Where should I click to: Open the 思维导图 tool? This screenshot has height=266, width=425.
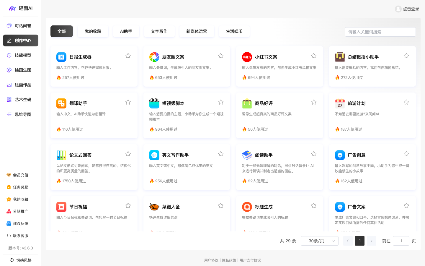20,114
